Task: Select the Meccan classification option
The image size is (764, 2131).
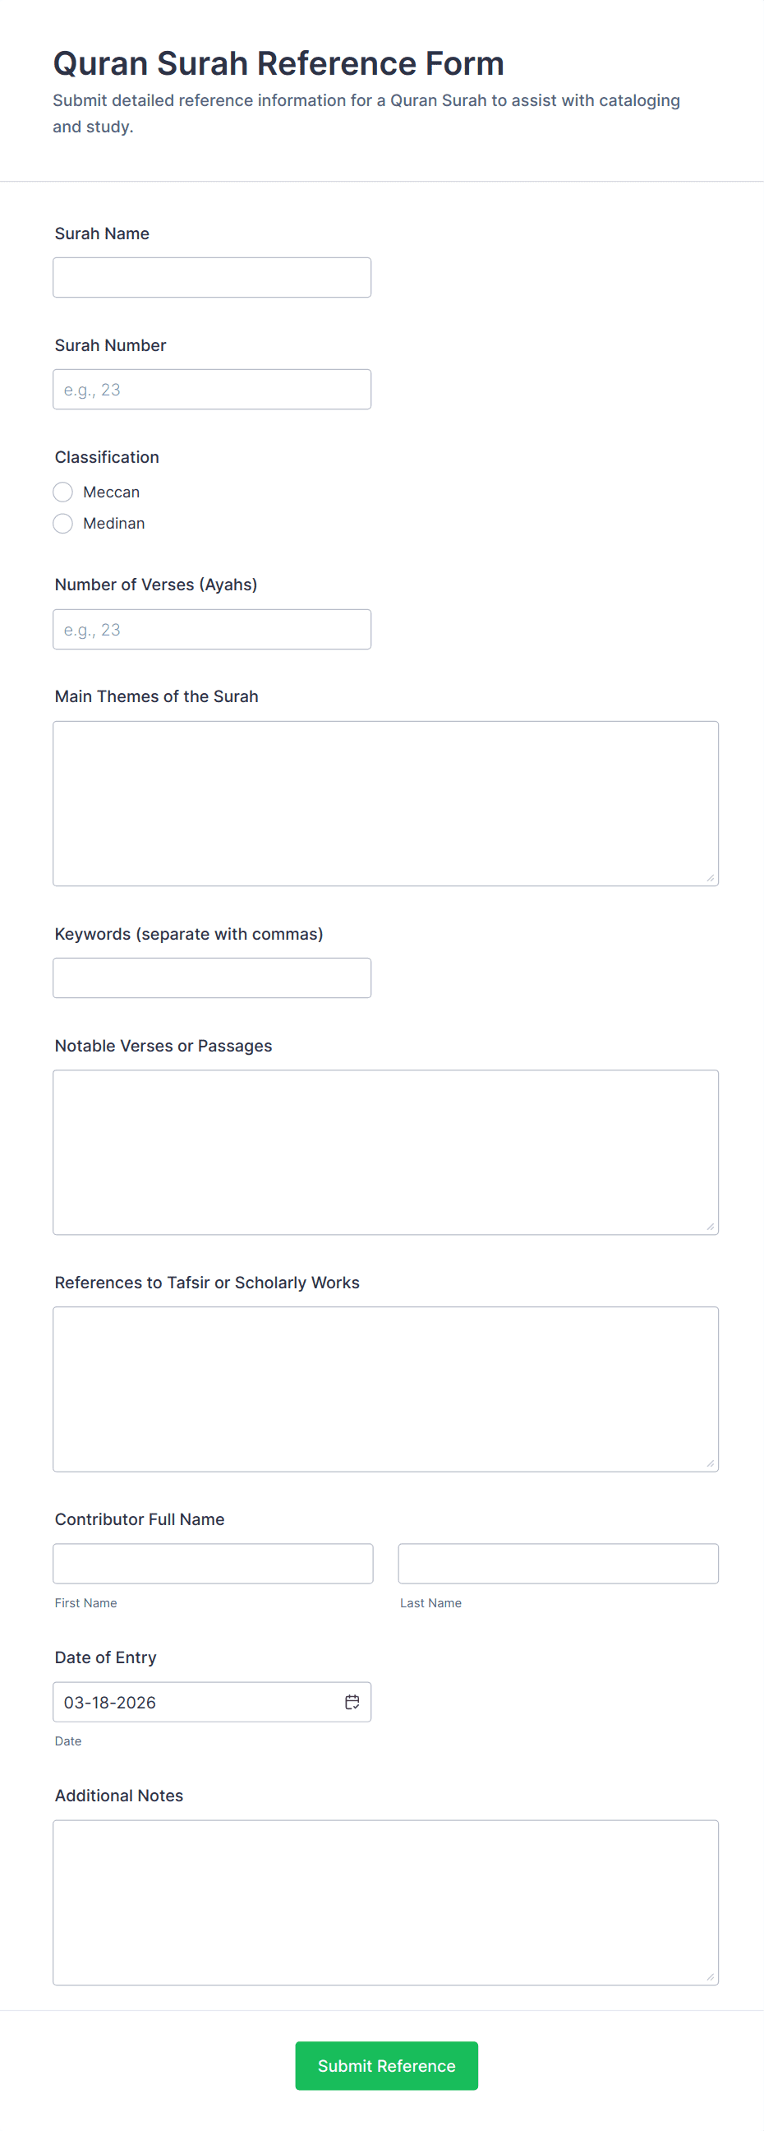Action: click(62, 492)
